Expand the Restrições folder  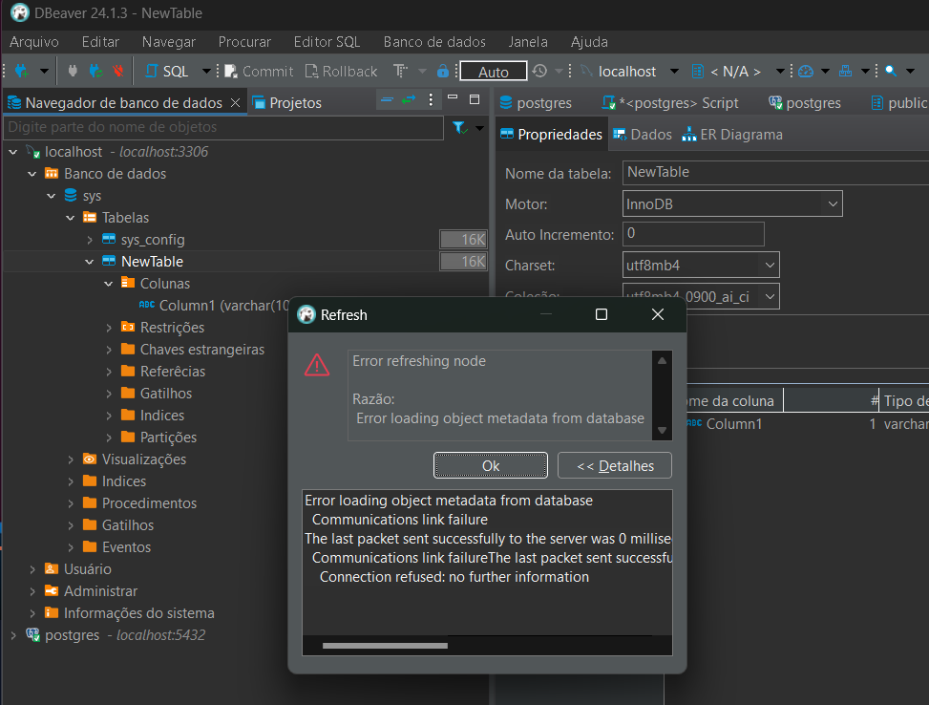pyautogui.click(x=109, y=328)
